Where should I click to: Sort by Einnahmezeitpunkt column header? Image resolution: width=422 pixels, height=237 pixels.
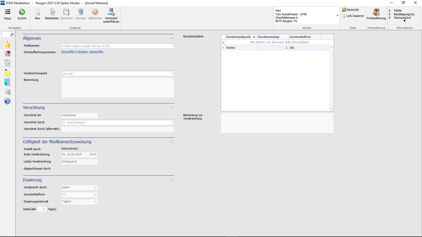tap(239, 37)
